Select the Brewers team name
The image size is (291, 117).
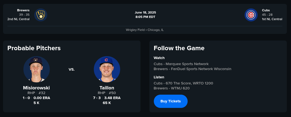tap(23, 10)
